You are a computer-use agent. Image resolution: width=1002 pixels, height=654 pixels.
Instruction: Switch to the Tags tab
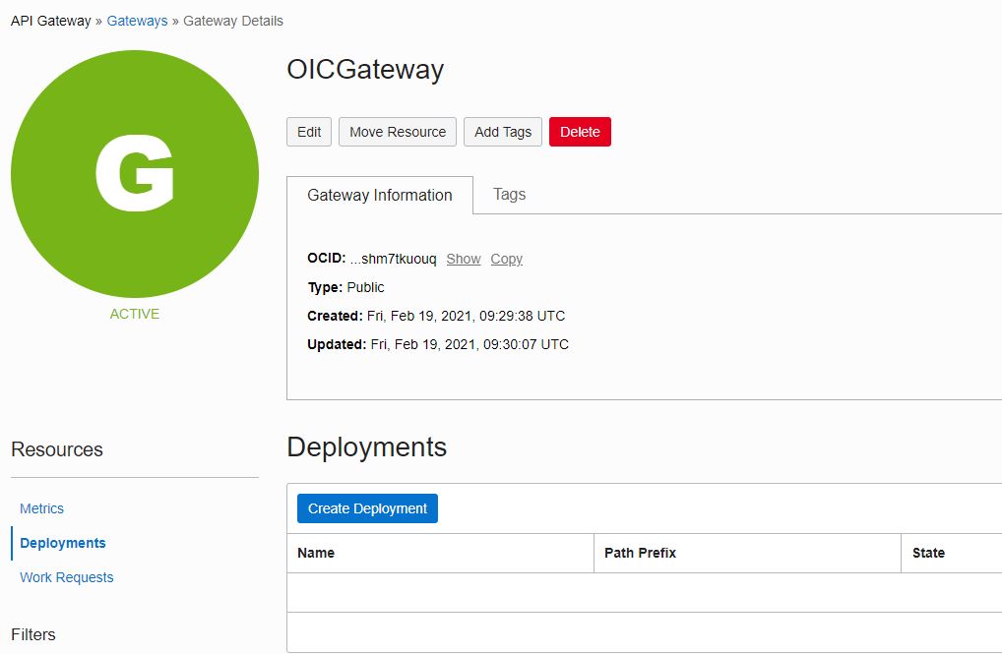coord(509,195)
